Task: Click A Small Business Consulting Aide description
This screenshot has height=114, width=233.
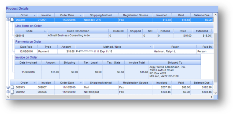Action: (x=78, y=36)
